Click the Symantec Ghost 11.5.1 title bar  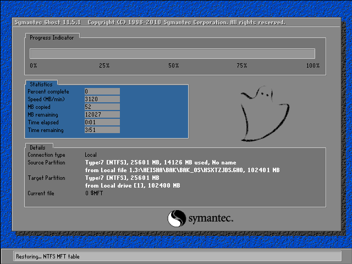coord(148,23)
